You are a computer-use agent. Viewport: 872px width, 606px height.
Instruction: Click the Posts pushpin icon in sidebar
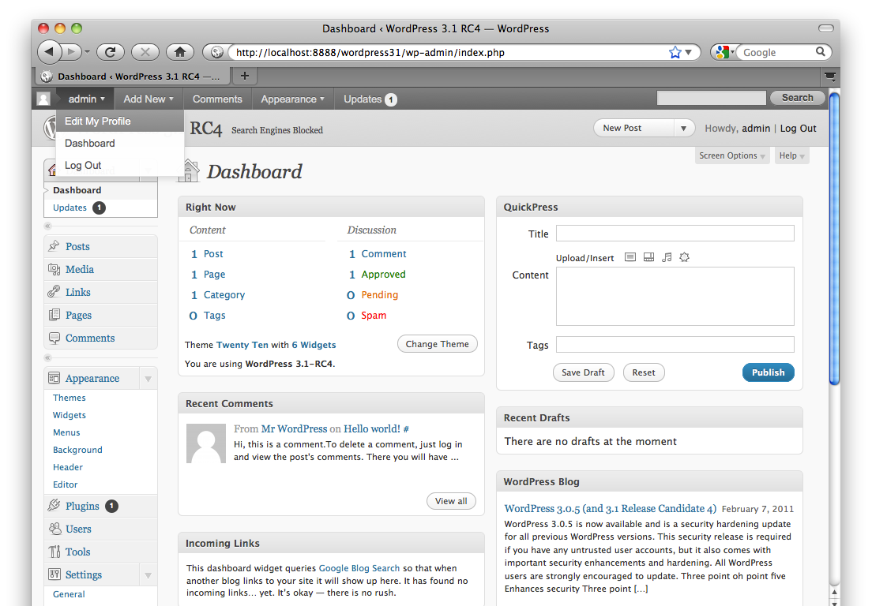(54, 245)
